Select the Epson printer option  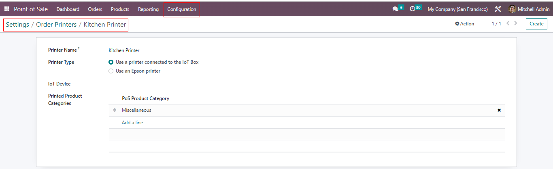(x=111, y=71)
